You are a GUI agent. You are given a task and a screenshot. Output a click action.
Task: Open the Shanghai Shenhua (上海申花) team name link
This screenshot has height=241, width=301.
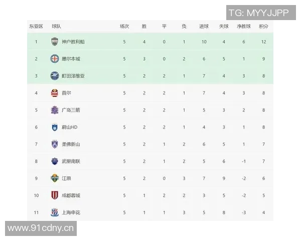pyautogui.click(x=71, y=212)
